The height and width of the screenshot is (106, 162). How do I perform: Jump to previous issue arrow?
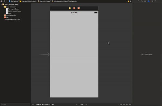click(127, 1)
